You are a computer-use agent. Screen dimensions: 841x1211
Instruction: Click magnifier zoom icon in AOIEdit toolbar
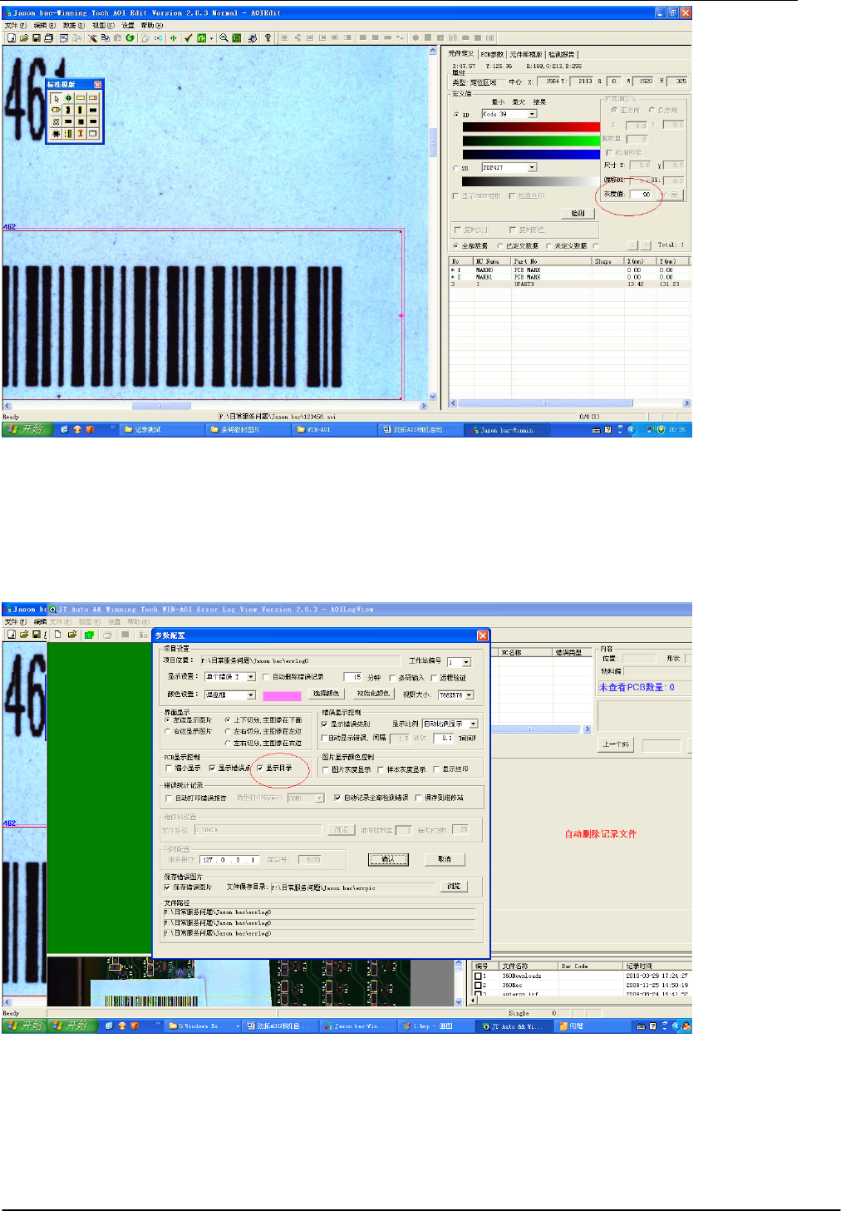pos(224,38)
